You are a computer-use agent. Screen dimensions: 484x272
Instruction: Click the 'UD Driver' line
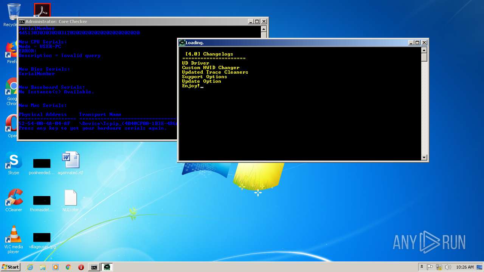coord(195,63)
